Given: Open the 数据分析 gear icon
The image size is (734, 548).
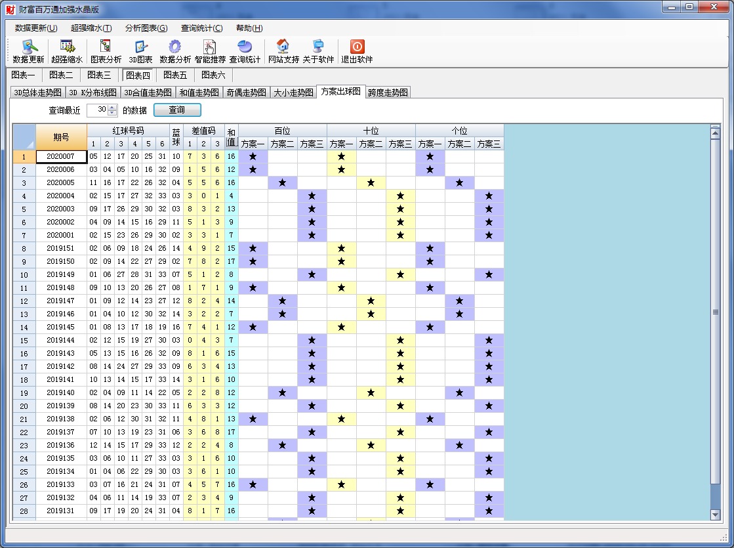Looking at the screenshot, I should 175,51.
